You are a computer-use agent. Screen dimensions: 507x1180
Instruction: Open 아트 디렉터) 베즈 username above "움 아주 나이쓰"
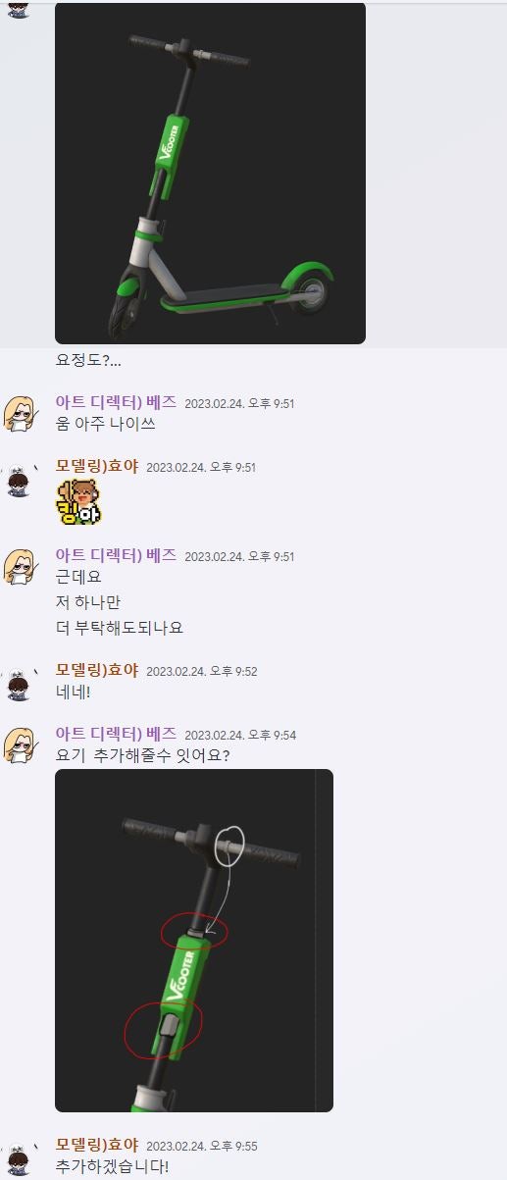tap(116, 402)
